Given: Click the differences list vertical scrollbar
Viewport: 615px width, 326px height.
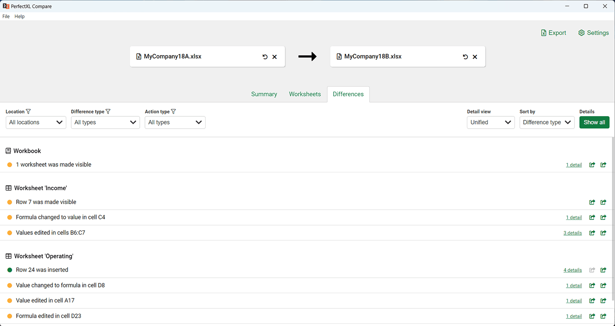Looking at the screenshot, I should 613,219.
